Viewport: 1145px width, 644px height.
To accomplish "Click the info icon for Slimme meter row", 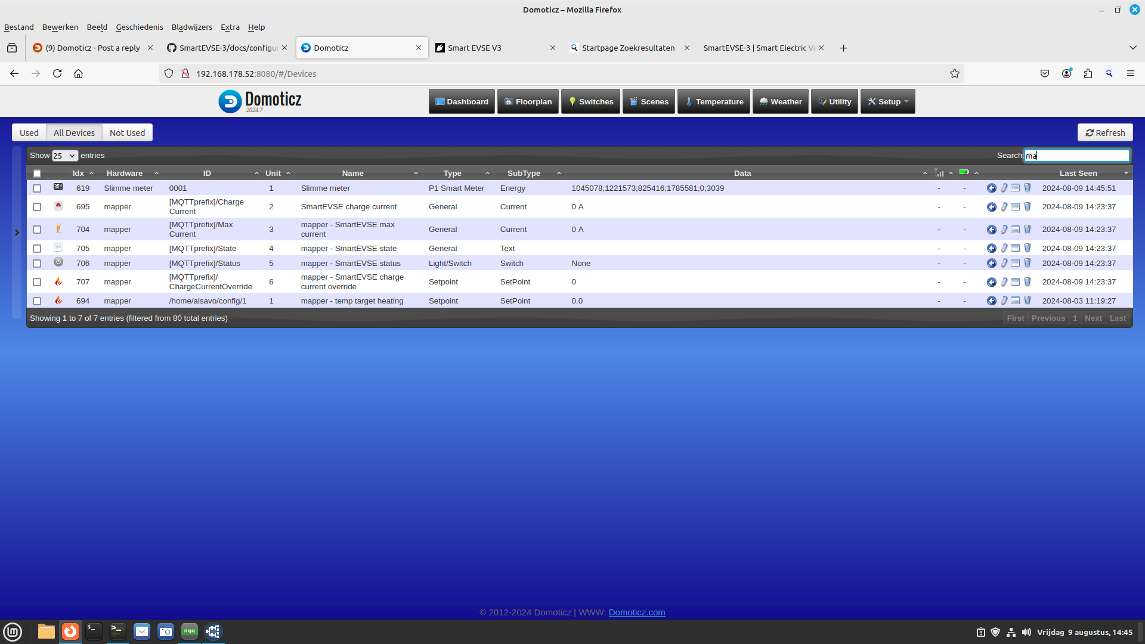I will pos(1016,188).
